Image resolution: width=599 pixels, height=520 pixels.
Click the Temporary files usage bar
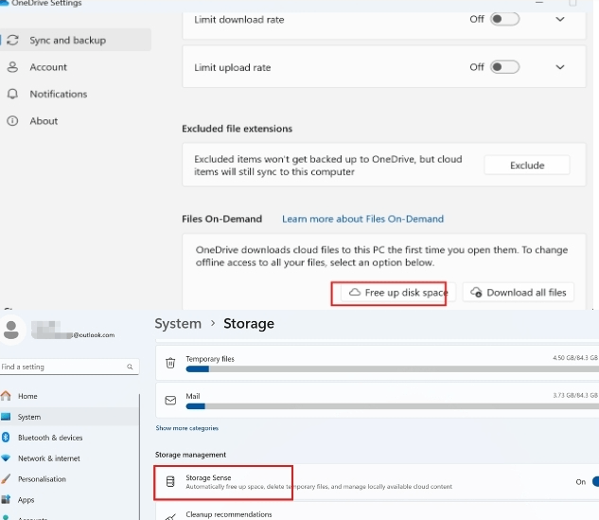pyautogui.click(x=393, y=369)
